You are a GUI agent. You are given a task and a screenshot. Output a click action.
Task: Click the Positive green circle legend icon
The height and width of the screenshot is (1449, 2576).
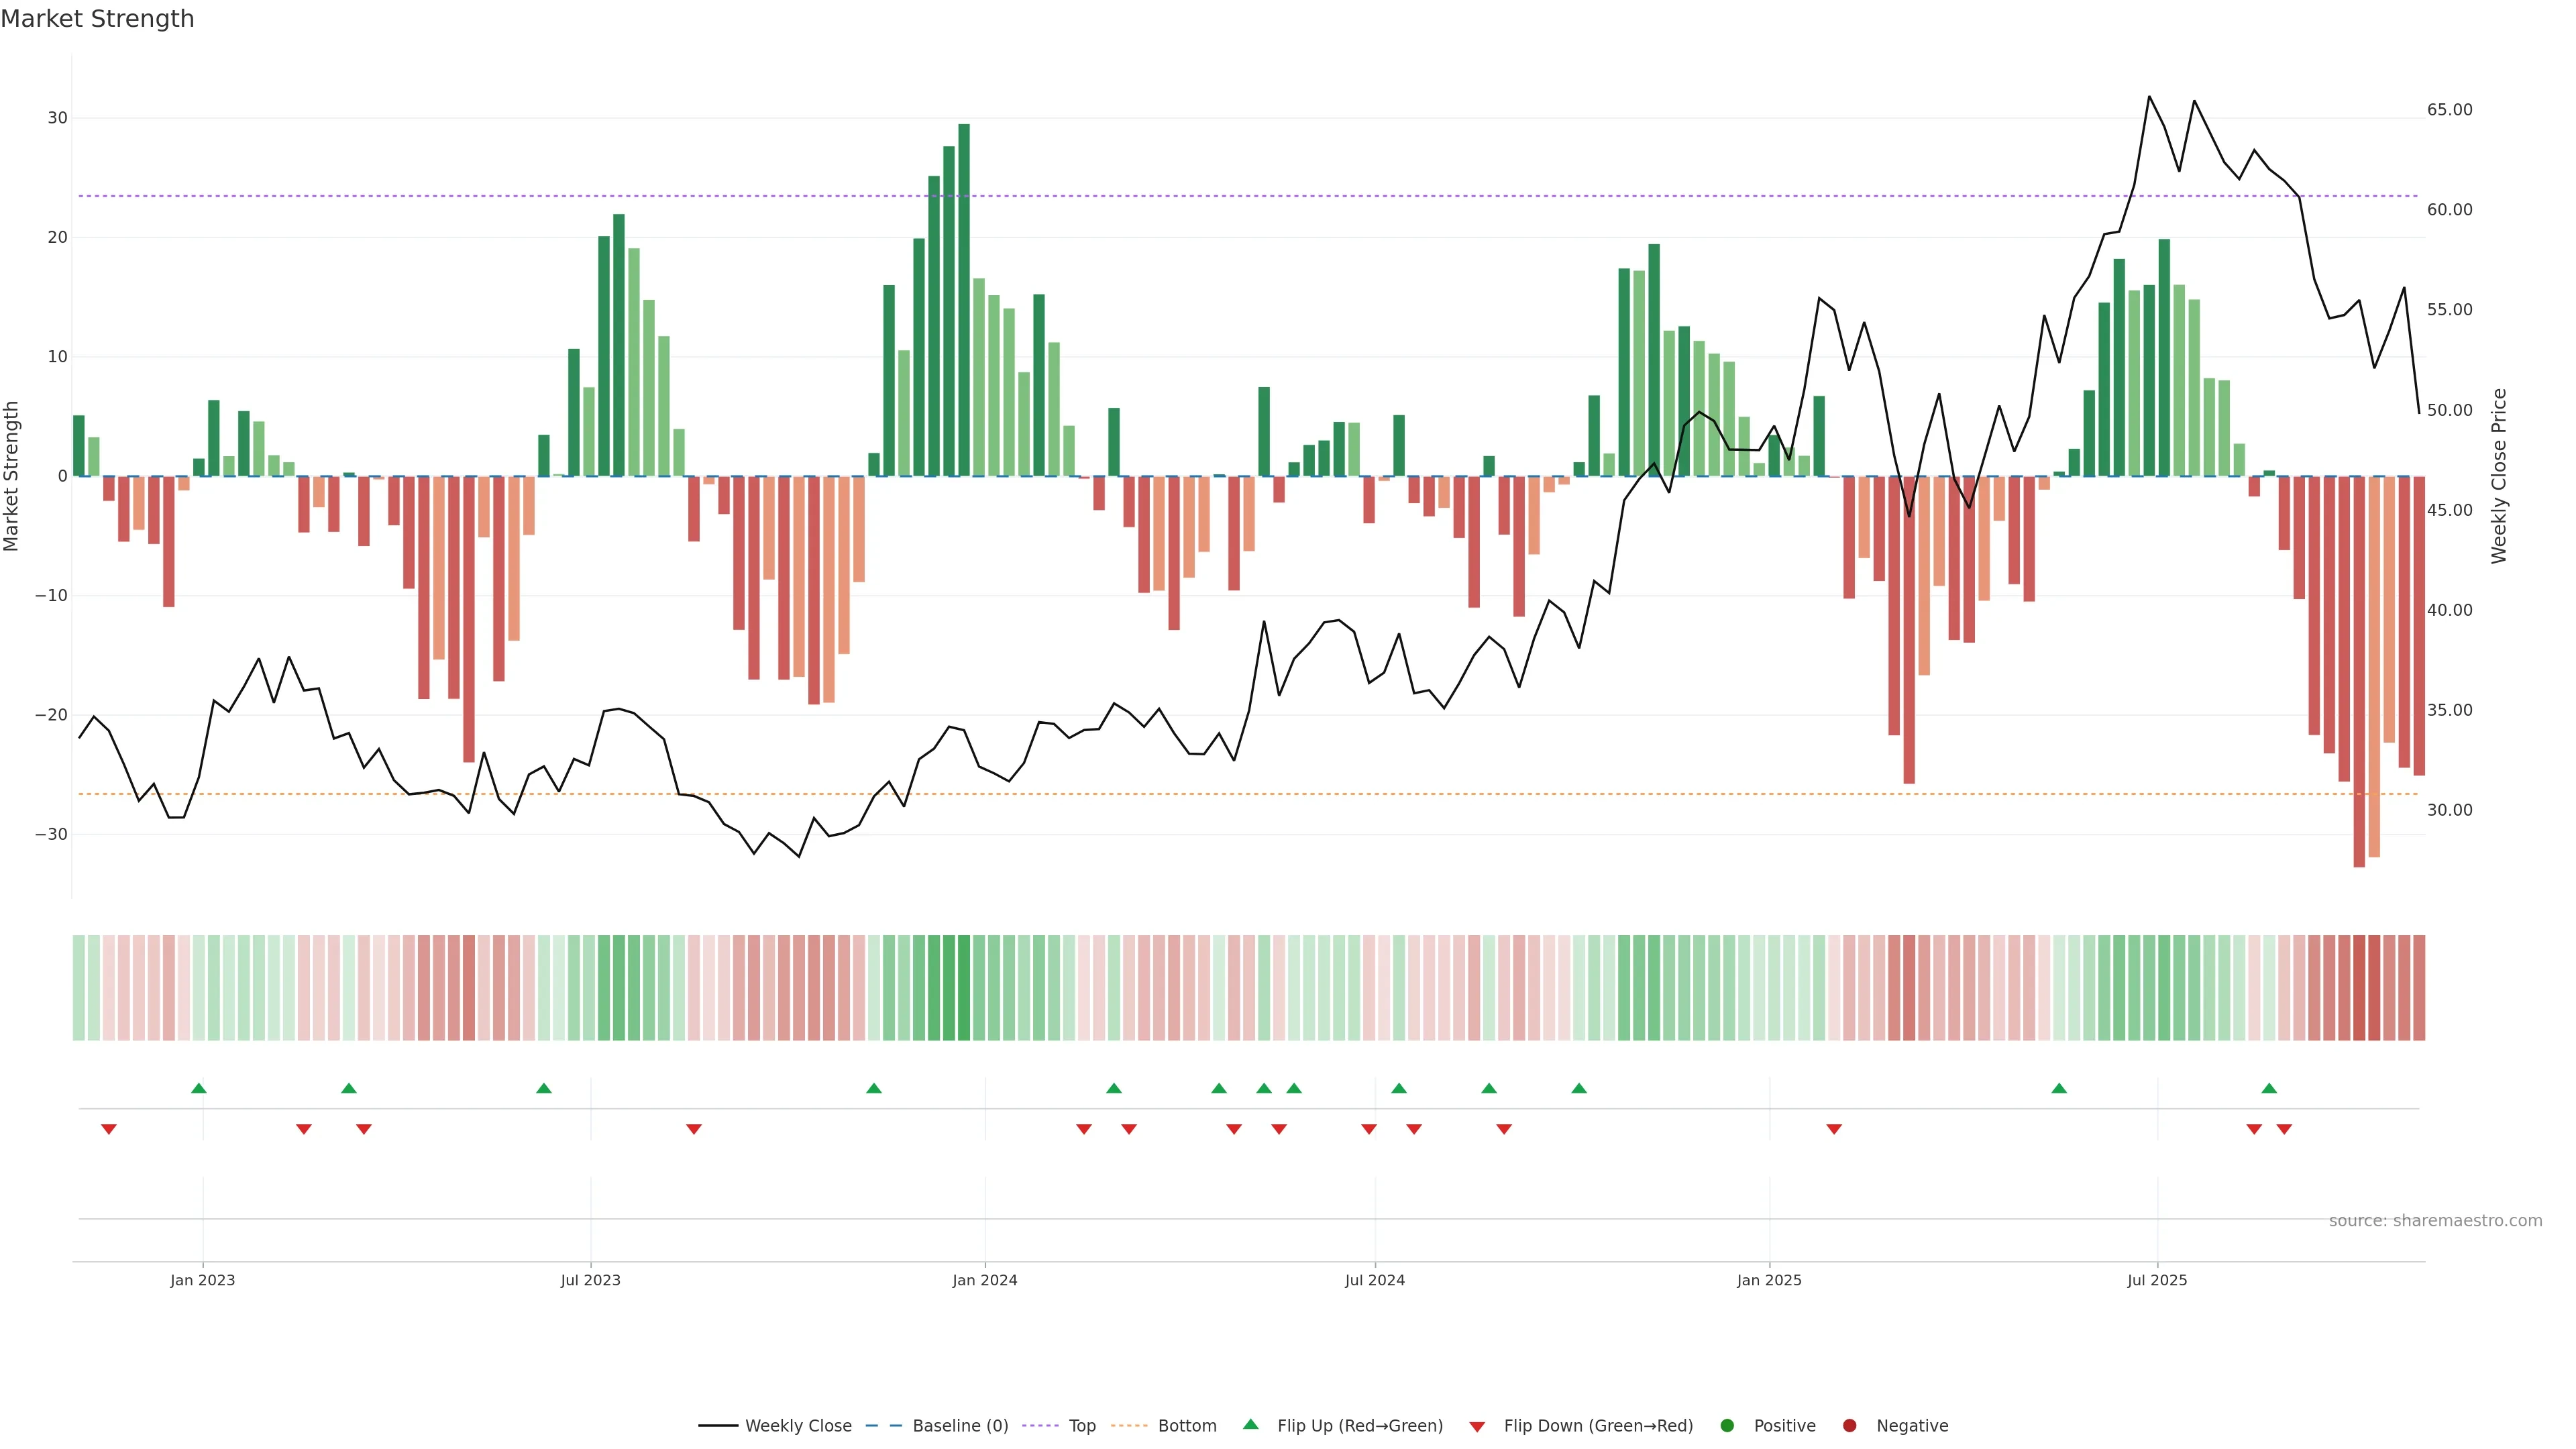point(1727,1426)
